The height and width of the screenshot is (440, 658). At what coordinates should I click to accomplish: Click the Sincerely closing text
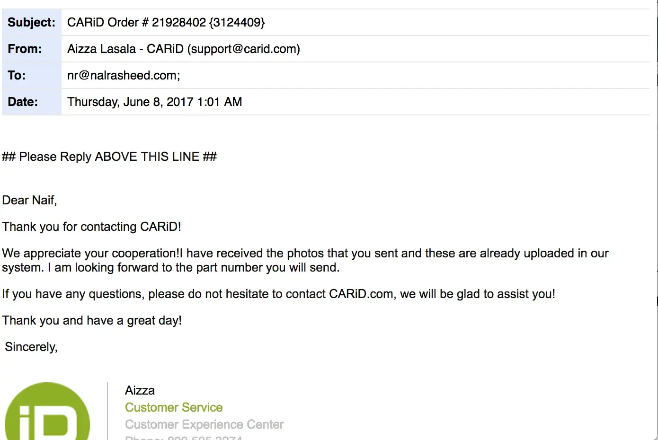click(31, 347)
